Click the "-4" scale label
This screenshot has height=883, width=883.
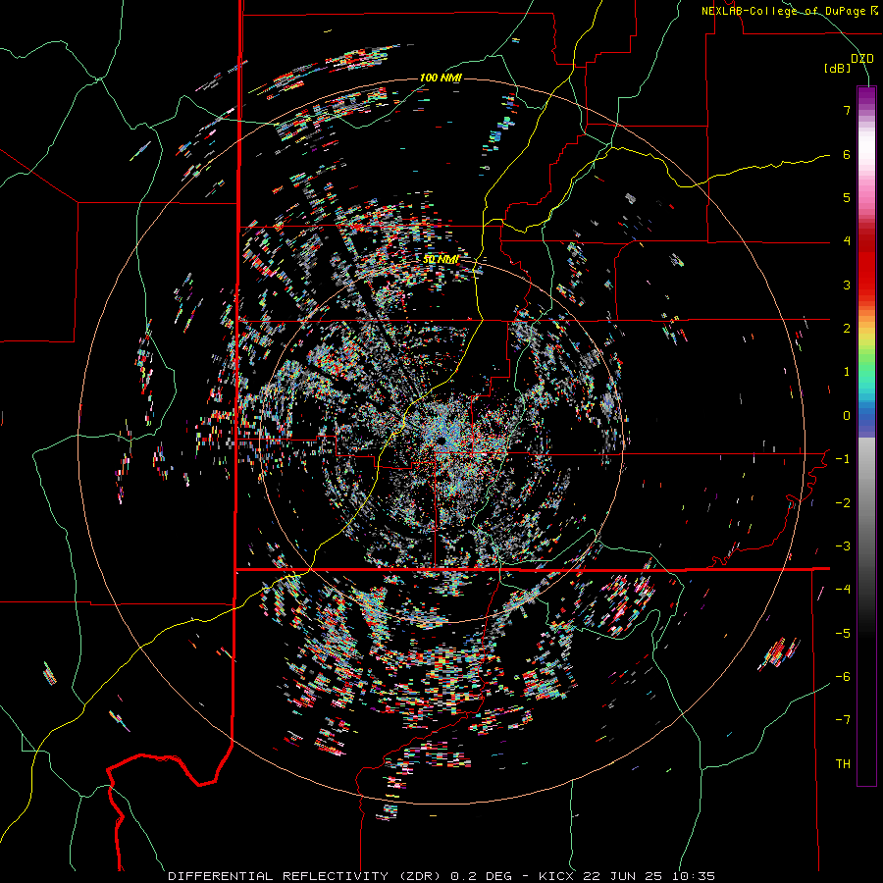pos(843,590)
